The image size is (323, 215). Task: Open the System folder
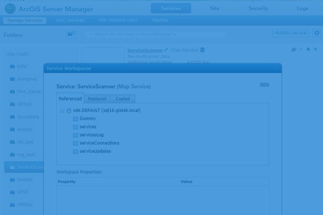point(25,179)
